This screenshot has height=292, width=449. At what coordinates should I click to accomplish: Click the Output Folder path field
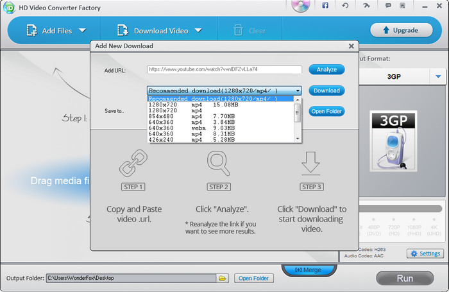tap(131, 278)
